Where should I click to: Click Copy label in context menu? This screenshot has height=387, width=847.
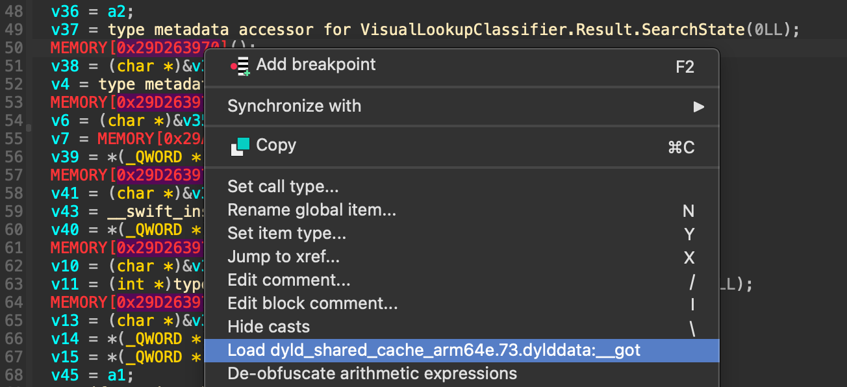click(x=276, y=145)
